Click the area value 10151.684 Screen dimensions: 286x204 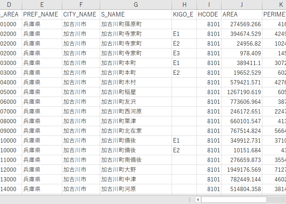[x=242, y=150]
